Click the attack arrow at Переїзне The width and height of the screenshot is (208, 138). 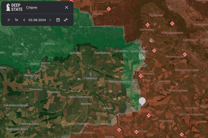tap(86, 126)
